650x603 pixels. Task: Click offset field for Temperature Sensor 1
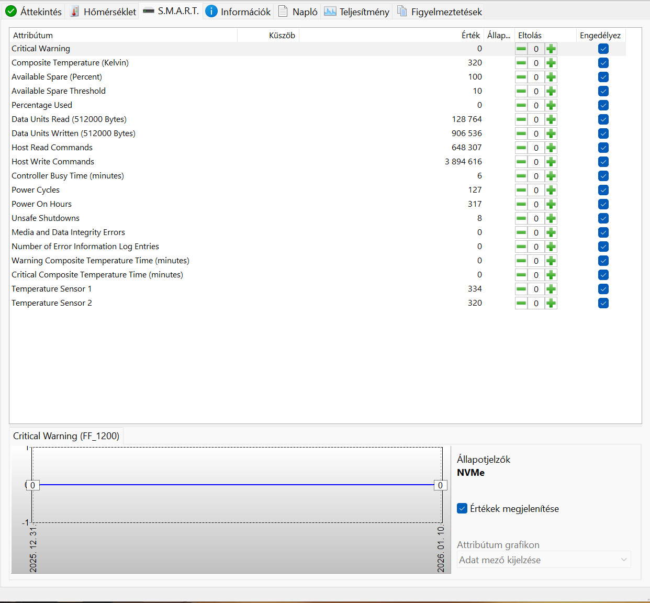(536, 289)
